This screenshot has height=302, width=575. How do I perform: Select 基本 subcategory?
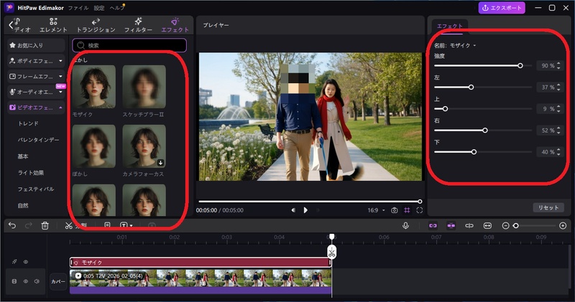click(23, 156)
